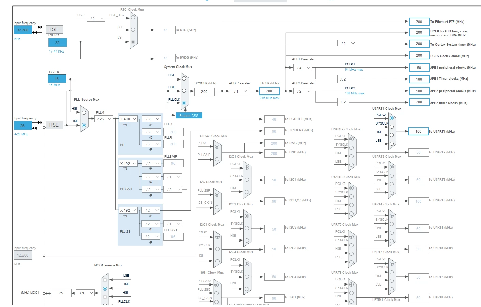Open the APB1 Prescaler /4 dropdown
Image resolution: width=481 pixels, height=307 pixels.
tap(303, 68)
